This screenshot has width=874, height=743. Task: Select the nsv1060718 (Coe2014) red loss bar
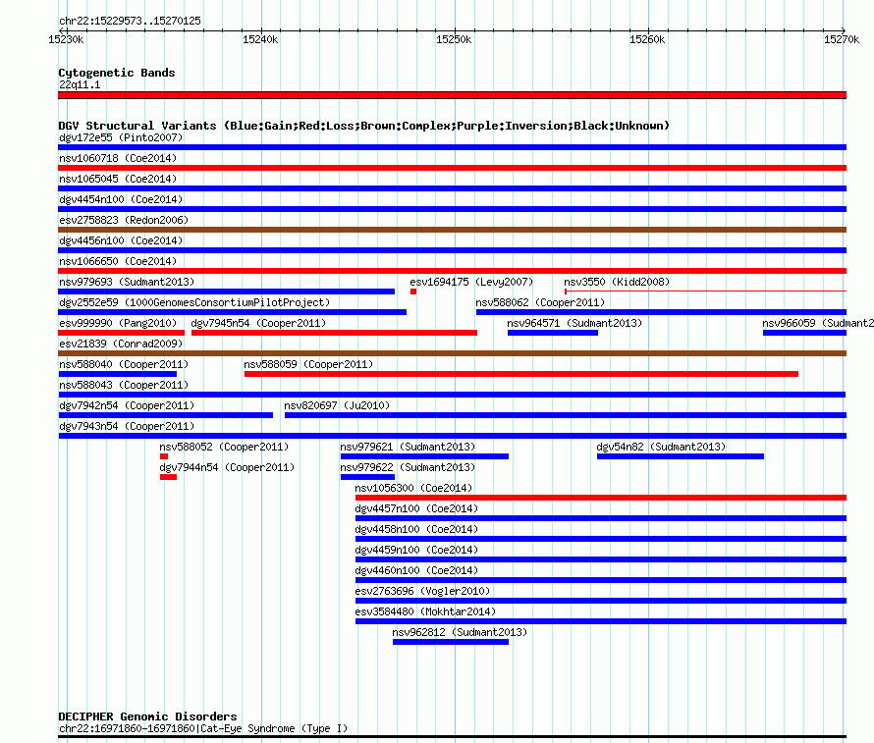pyautogui.click(x=452, y=168)
